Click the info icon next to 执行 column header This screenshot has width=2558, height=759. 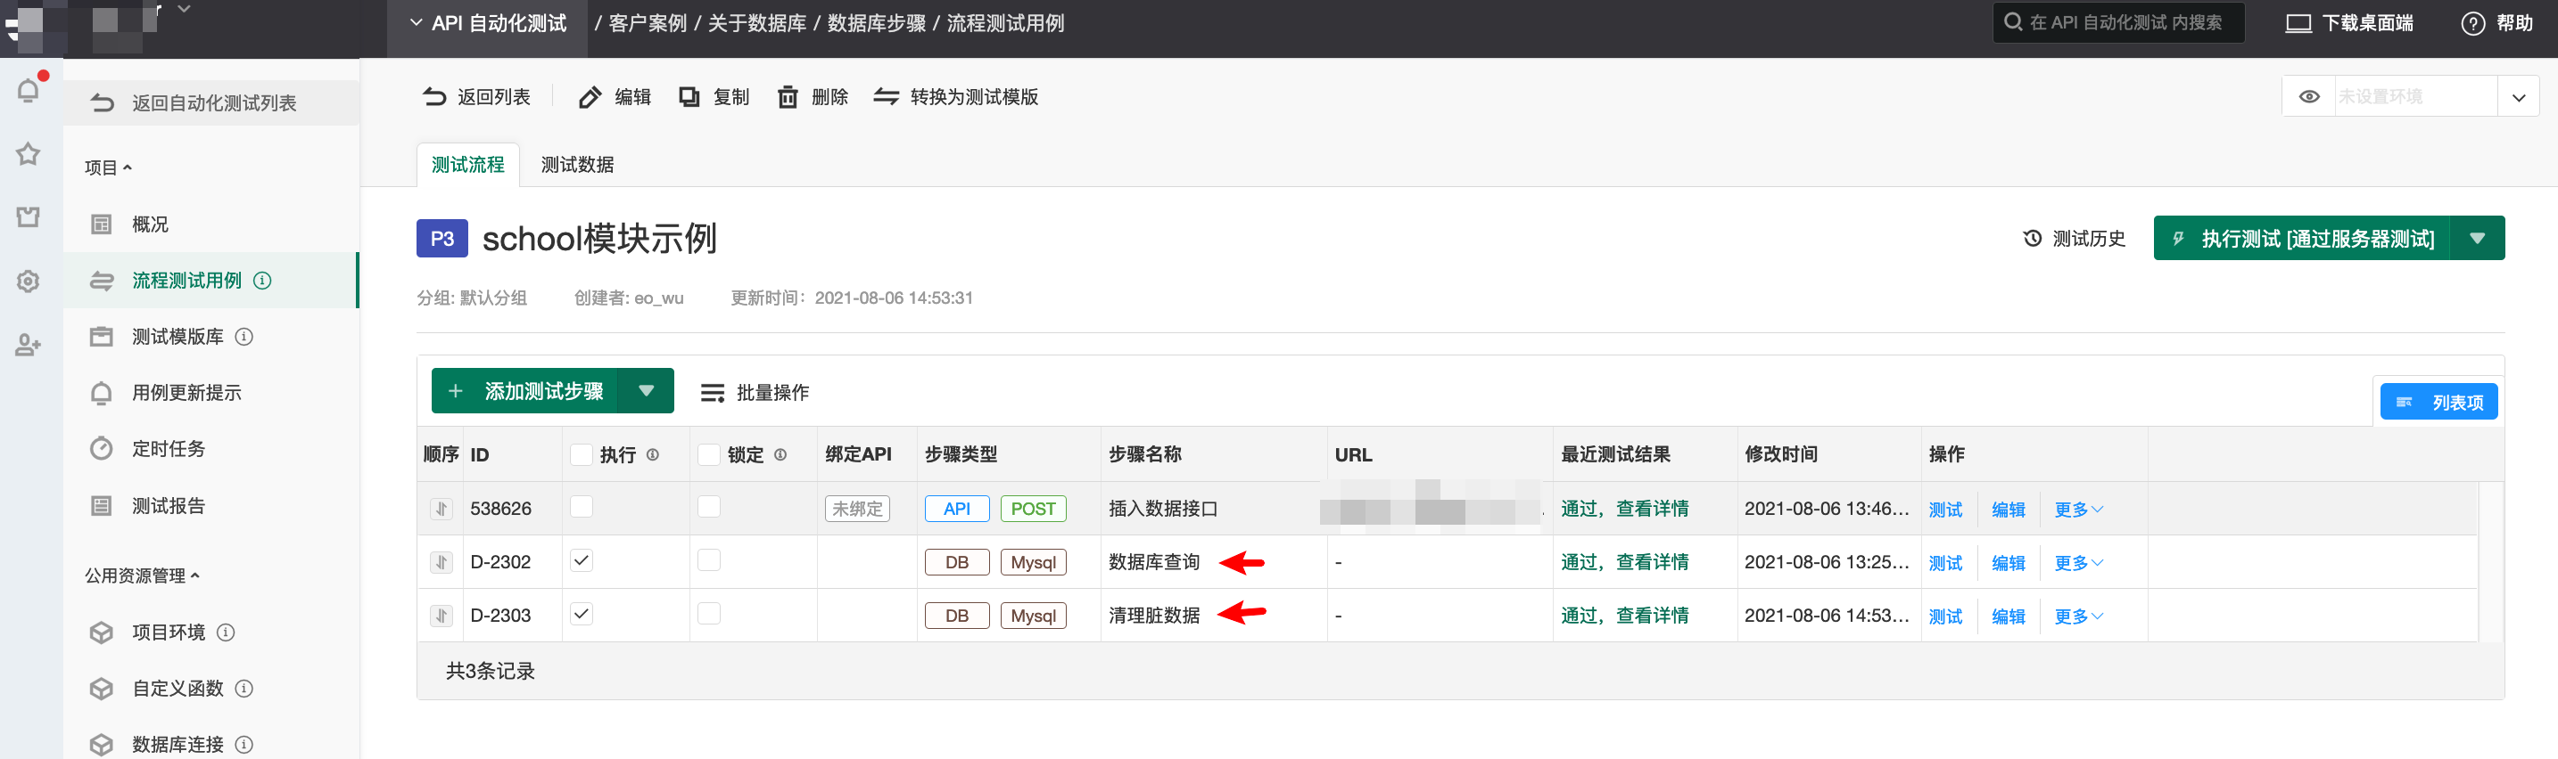(652, 454)
